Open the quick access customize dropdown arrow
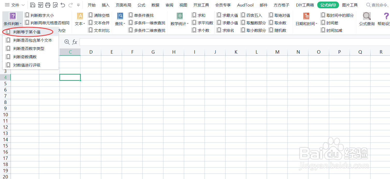Image resolution: width=390 pixels, height=179 pixels. click(78, 5)
